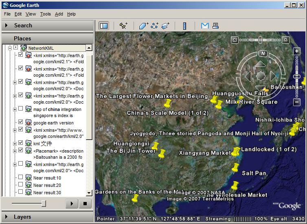307x224 pixels.
Task: Expand the Layers panel
Action: click(x=7, y=217)
